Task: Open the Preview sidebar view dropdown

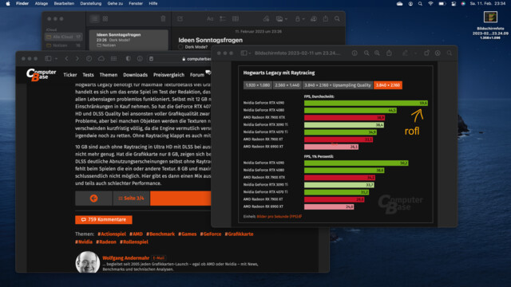Action: pyautogui.click(x=245, y=53)
